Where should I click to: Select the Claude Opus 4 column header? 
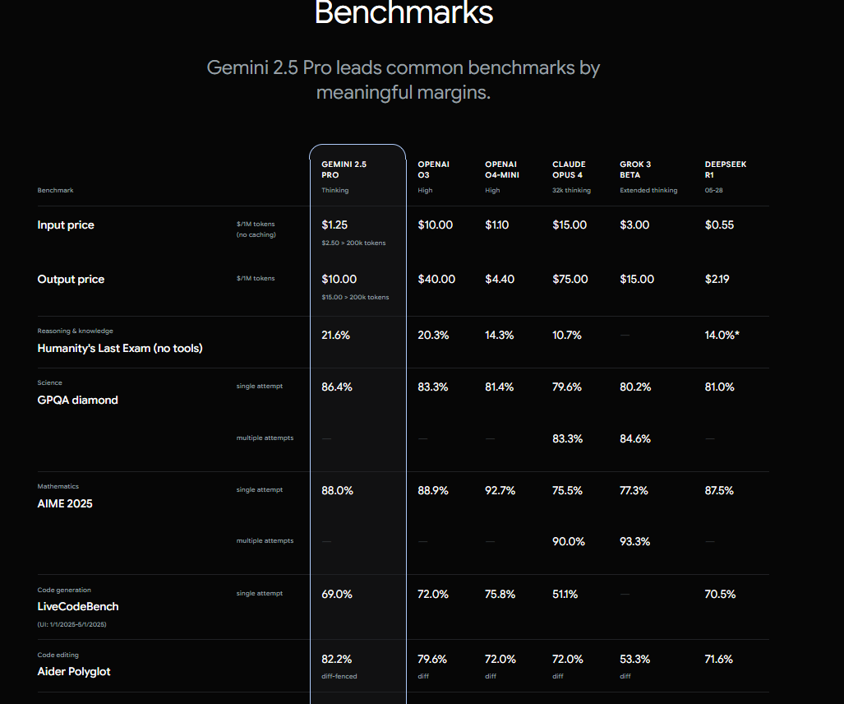(x=567, y=169)
